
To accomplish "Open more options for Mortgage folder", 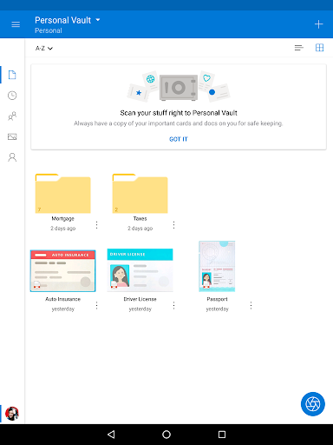I will coord(96,225).
